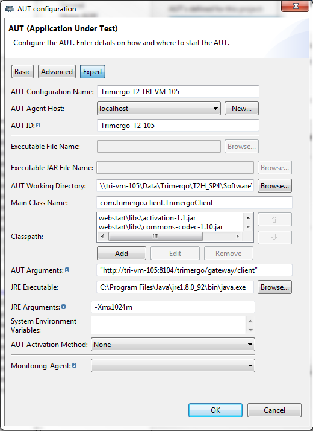Open the AUT Agent Host dropdown
313x431 pixels.
(159, 108)
